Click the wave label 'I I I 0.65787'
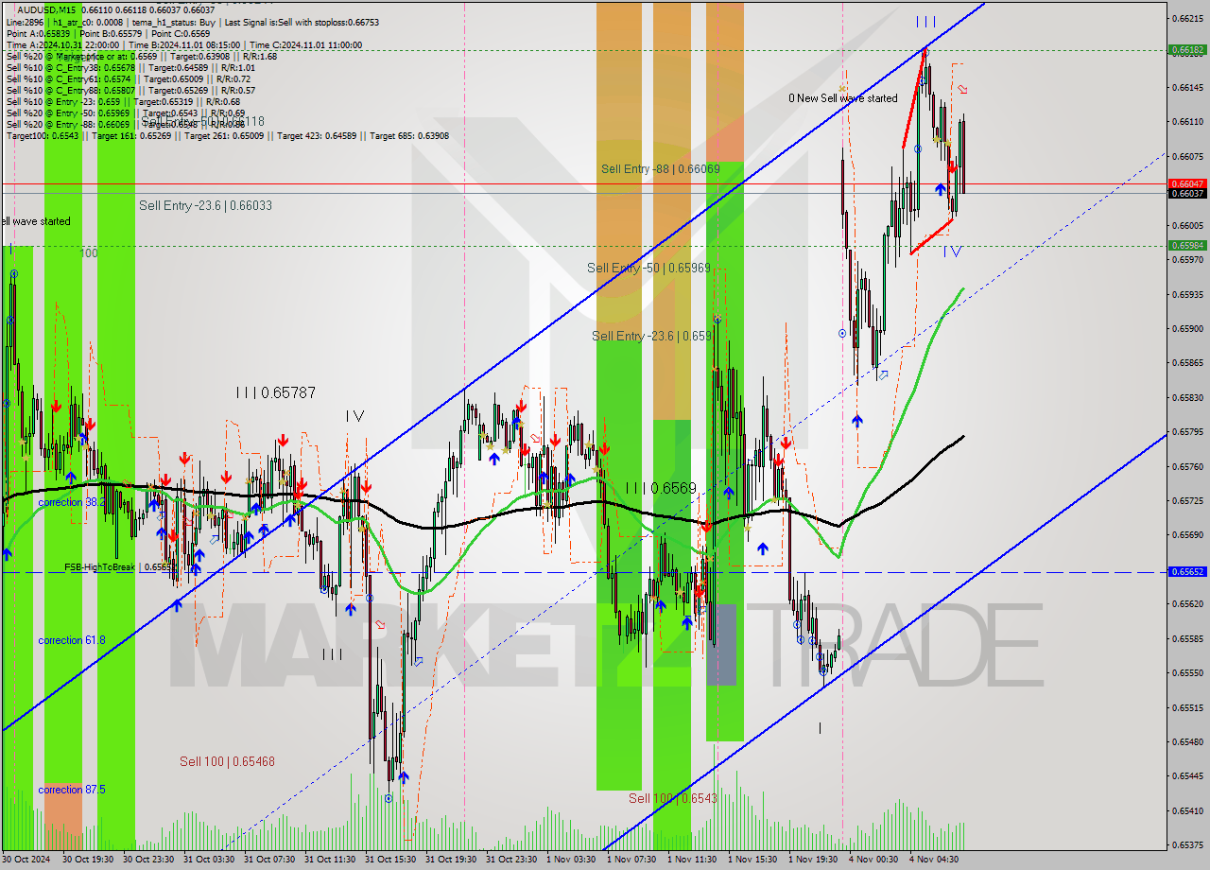The width and height of the screenshot is (1210, 870). (276, 392)
